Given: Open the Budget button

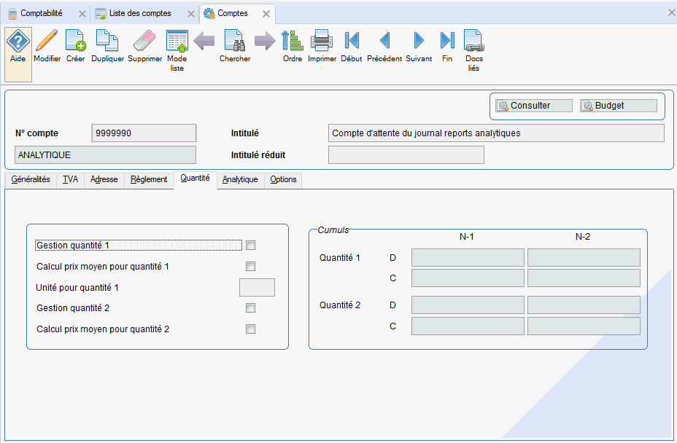Looking at the screenshot, I should tap(619, 106).
